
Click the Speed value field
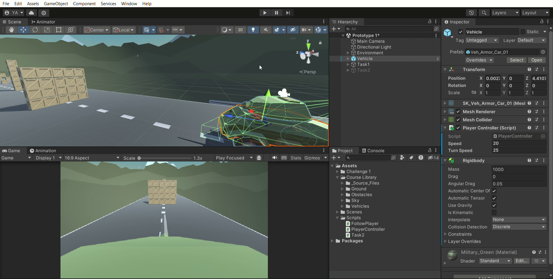[x=519, y=143]
